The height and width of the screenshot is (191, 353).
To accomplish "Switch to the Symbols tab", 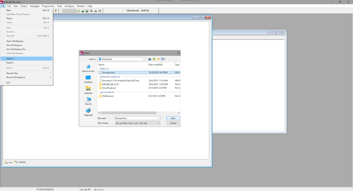I will [21, 162].
